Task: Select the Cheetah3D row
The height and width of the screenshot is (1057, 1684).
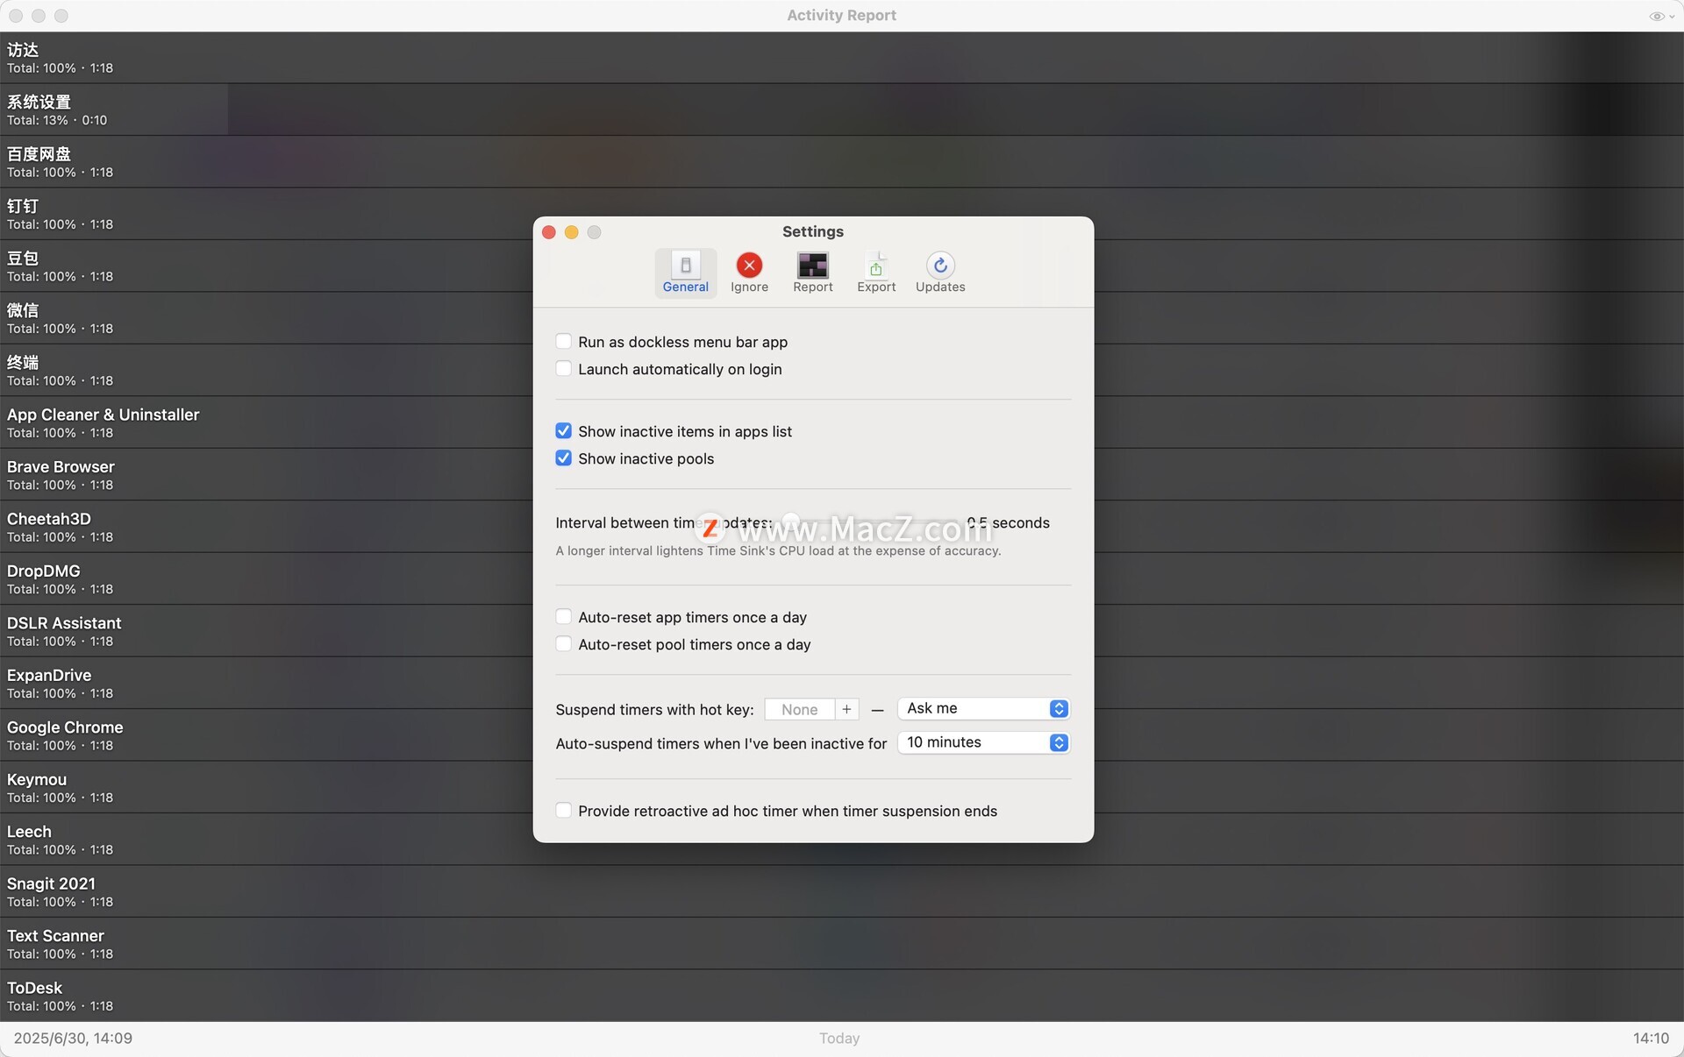Action: [x=842, y=527]
